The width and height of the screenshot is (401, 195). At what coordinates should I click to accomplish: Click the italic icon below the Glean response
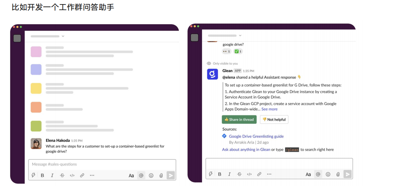click(x=230, y=174)
